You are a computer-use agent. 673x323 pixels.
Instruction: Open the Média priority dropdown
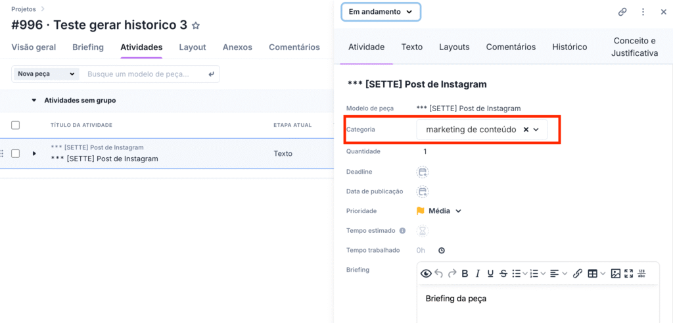[438, 211]
